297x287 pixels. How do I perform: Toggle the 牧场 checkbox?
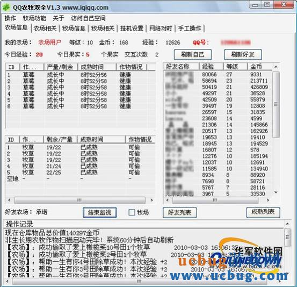[x=132, y=212]
